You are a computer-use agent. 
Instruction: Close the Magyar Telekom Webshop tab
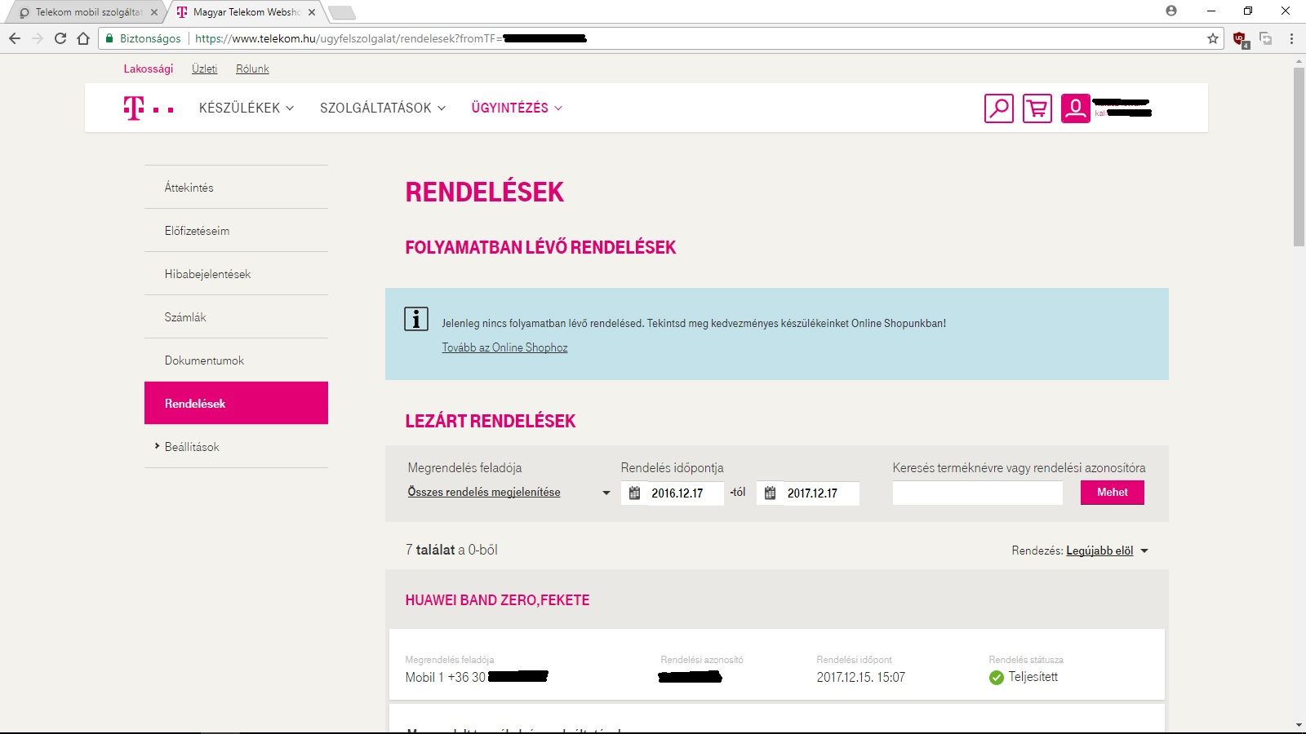pos(312,12)
